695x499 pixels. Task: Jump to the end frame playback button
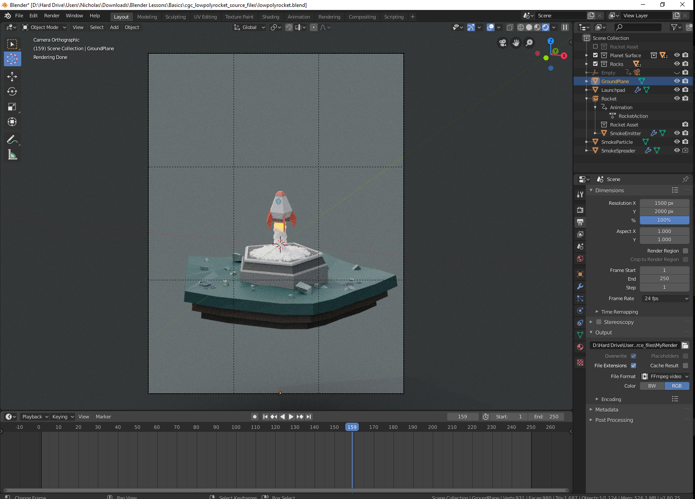(x=309, y=417)
